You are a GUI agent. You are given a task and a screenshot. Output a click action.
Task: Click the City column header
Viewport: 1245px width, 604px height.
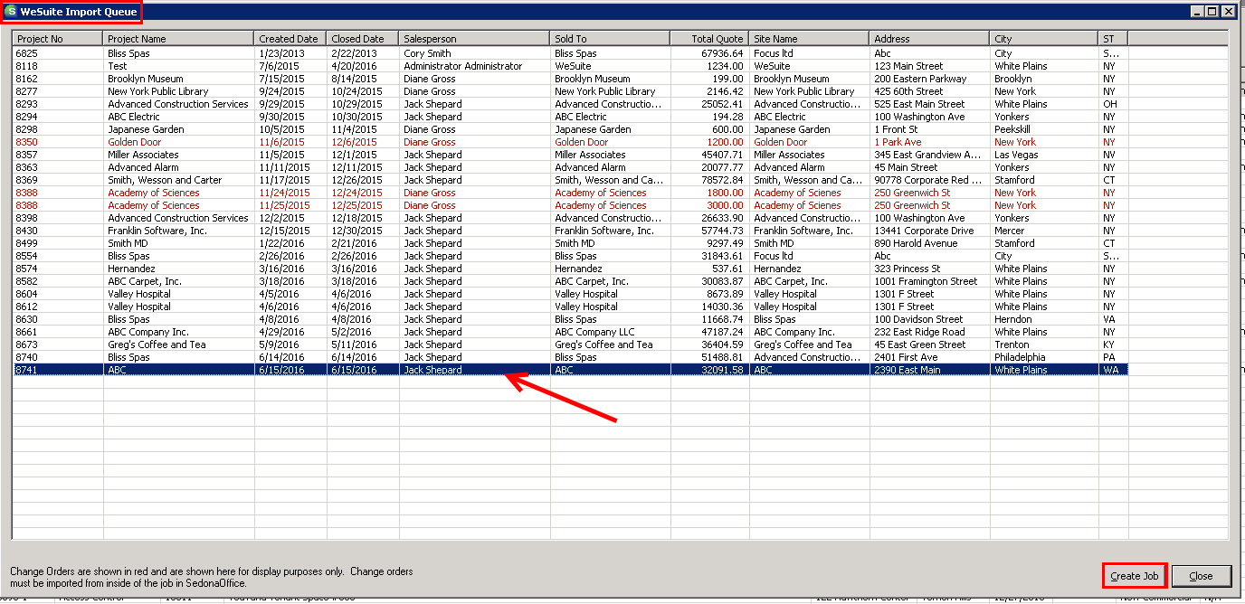click(1045, 39)
